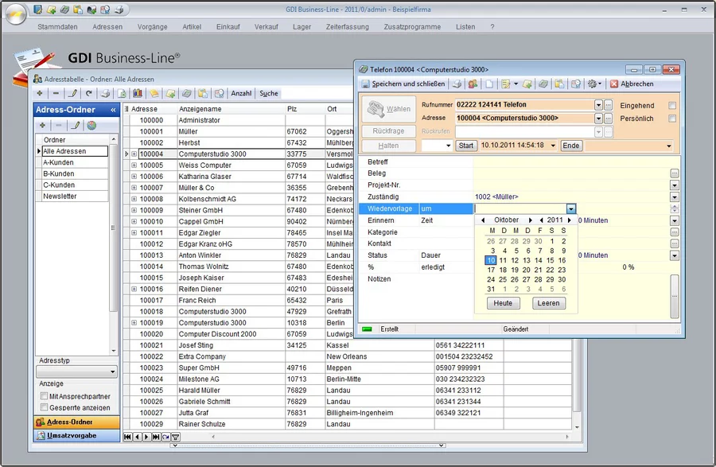Image resolution: width=716 pixels, height=467 pixels.
Task: Enable the Eingehend checkbox
Action: pos(672,105)
